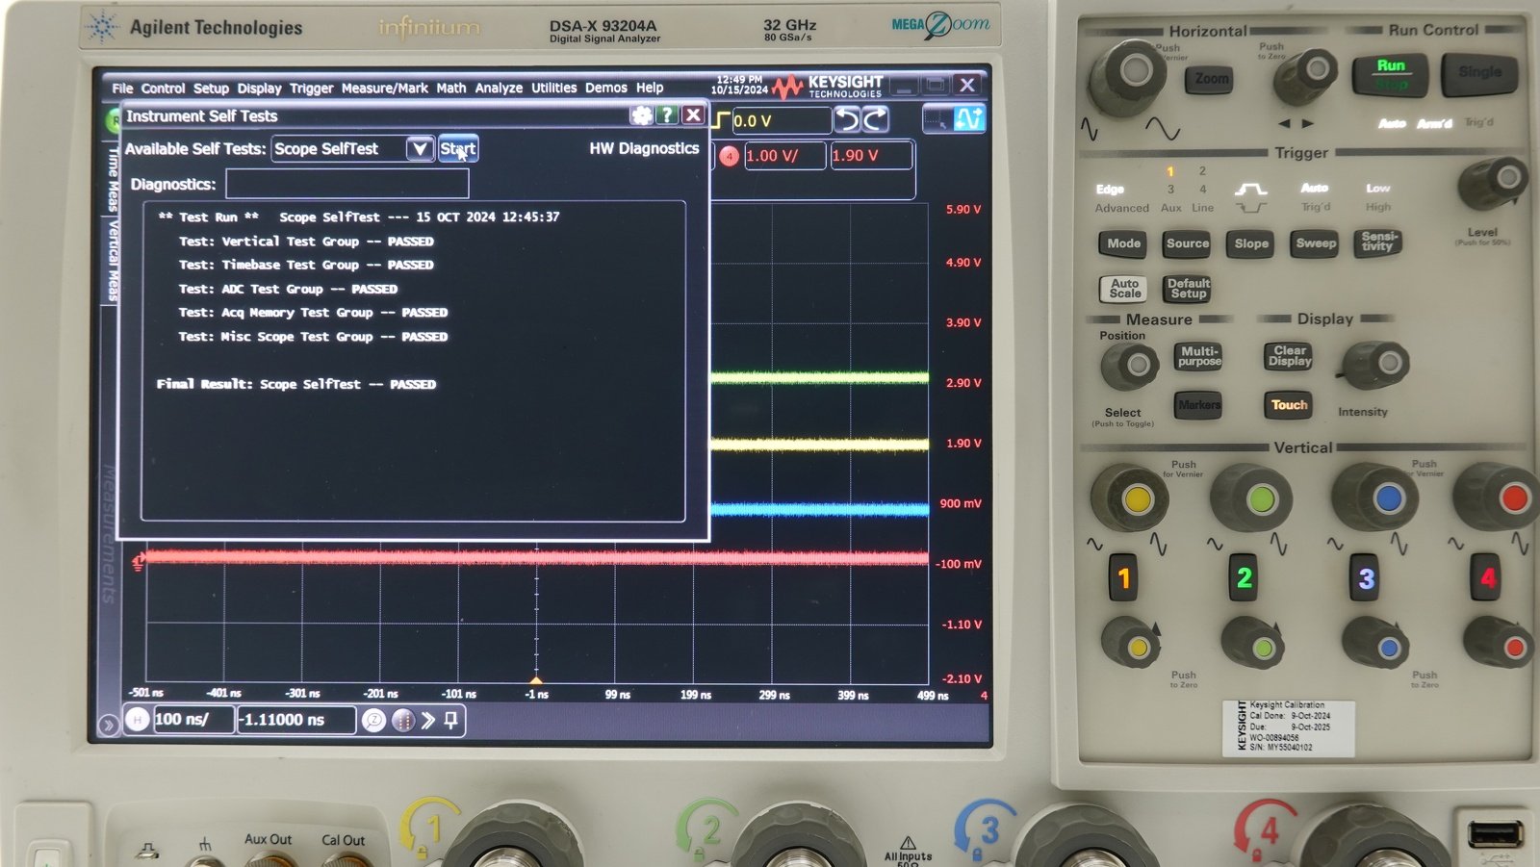Click the Clear Display front panel button
Viewport: 1540px width, 867px height.
pyautogui.click(x=1289, y=356)
